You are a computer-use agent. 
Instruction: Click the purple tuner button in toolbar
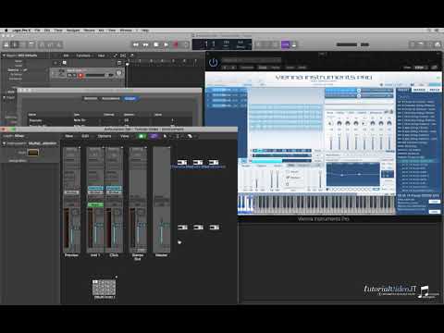pos(285,44)
